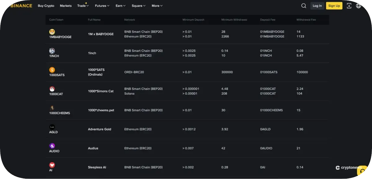Click the AGLD Adventure Gold icon

[52, 127]
